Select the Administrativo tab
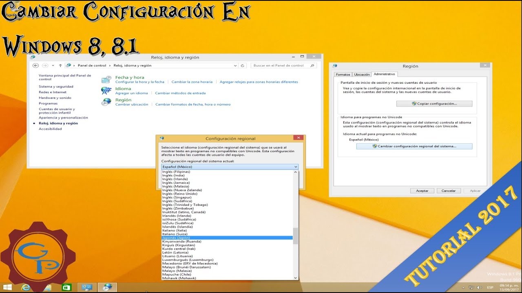Screen dimensions: 522x293 (x=384, y=74)
